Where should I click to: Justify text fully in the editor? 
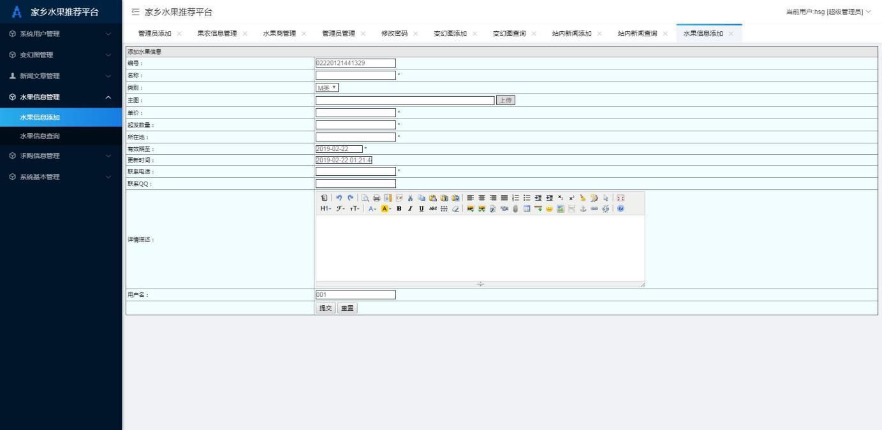(504, 197)
